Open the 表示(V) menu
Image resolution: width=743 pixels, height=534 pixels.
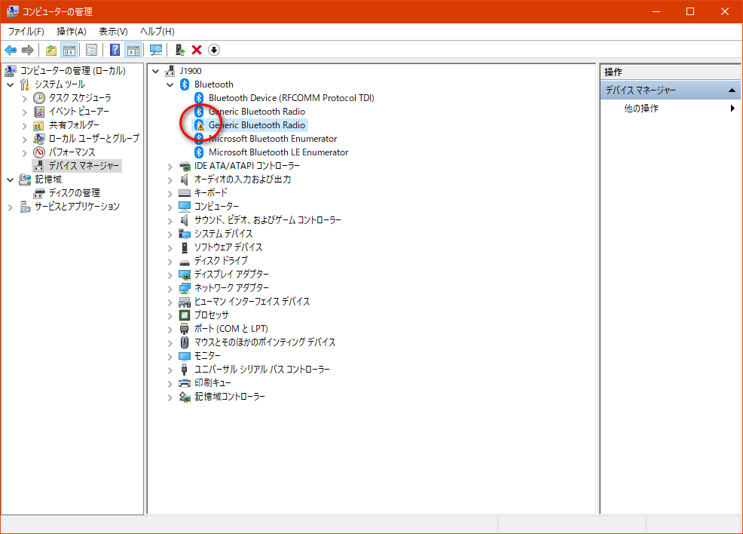(x=113, y=31)
